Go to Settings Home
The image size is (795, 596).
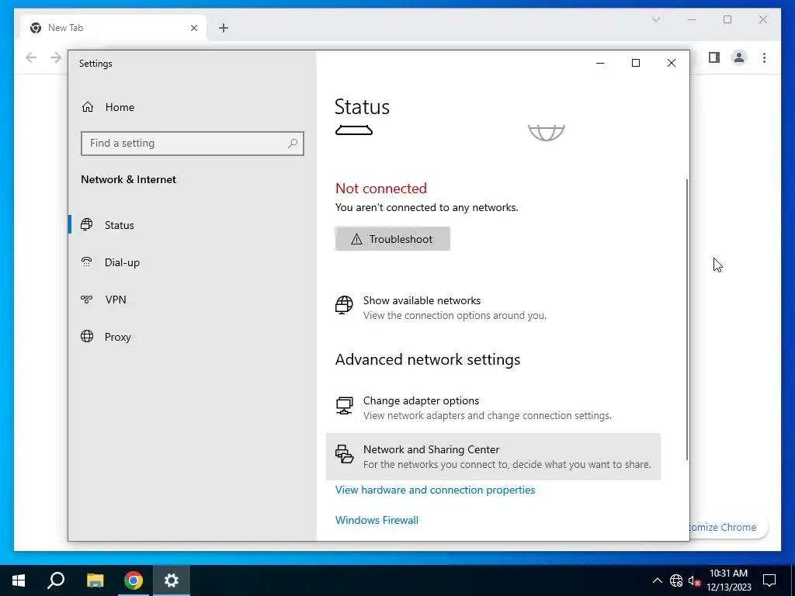click(x=107, y=107)
